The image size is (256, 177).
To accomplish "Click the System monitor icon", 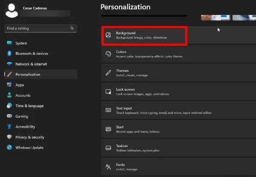I will tap(9, 43).
